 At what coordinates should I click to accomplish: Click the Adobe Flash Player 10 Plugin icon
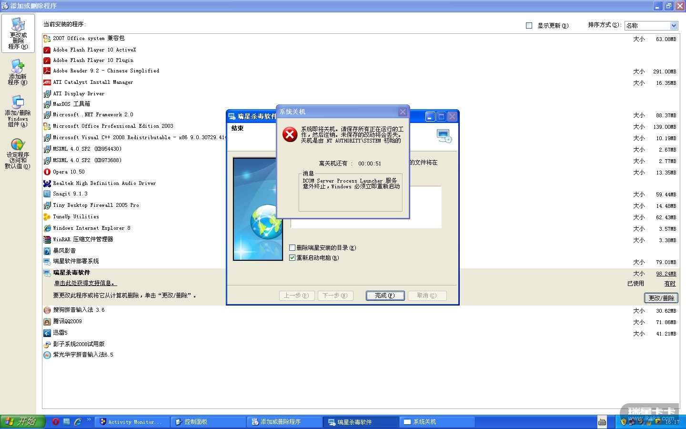pos(47,61)
